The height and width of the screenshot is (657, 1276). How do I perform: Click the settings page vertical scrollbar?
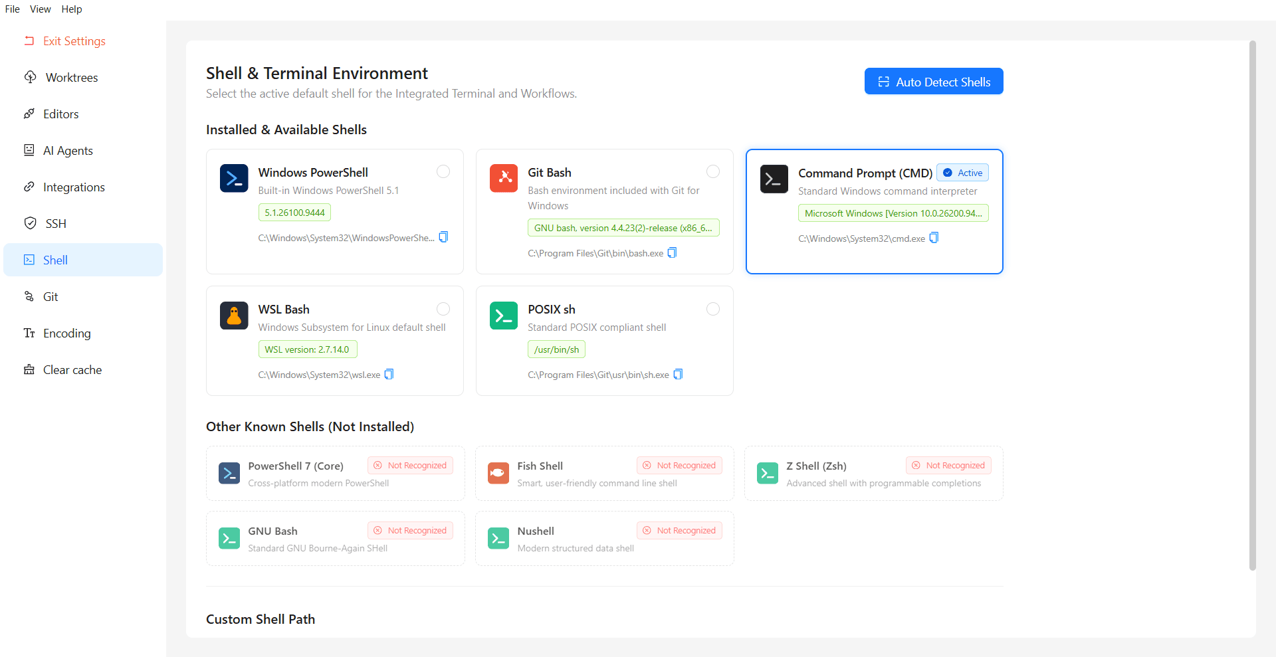(1253, 306)
